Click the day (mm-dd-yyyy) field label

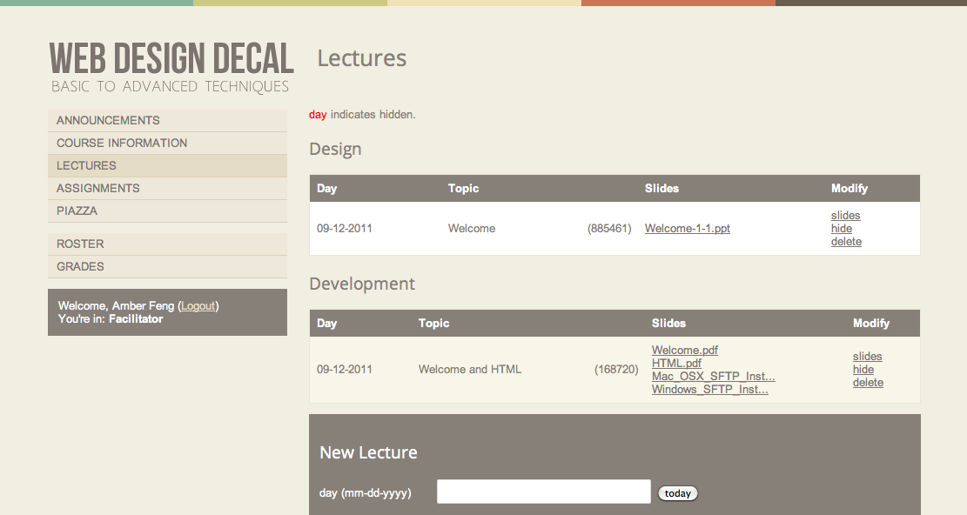(x=365, y=493)
